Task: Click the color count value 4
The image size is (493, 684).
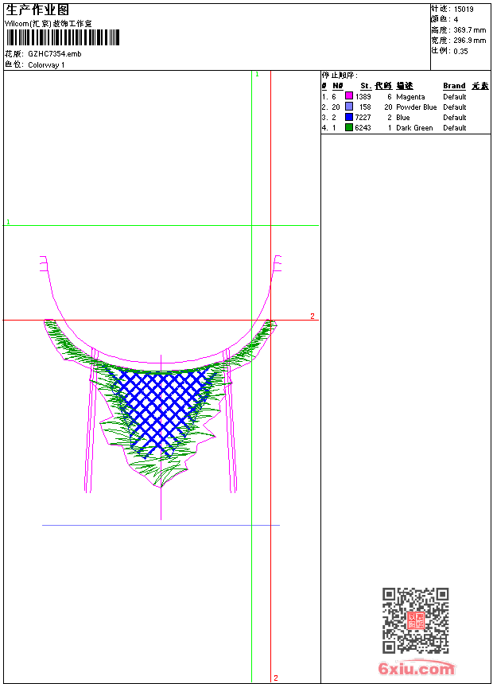Action: (456, 20)
